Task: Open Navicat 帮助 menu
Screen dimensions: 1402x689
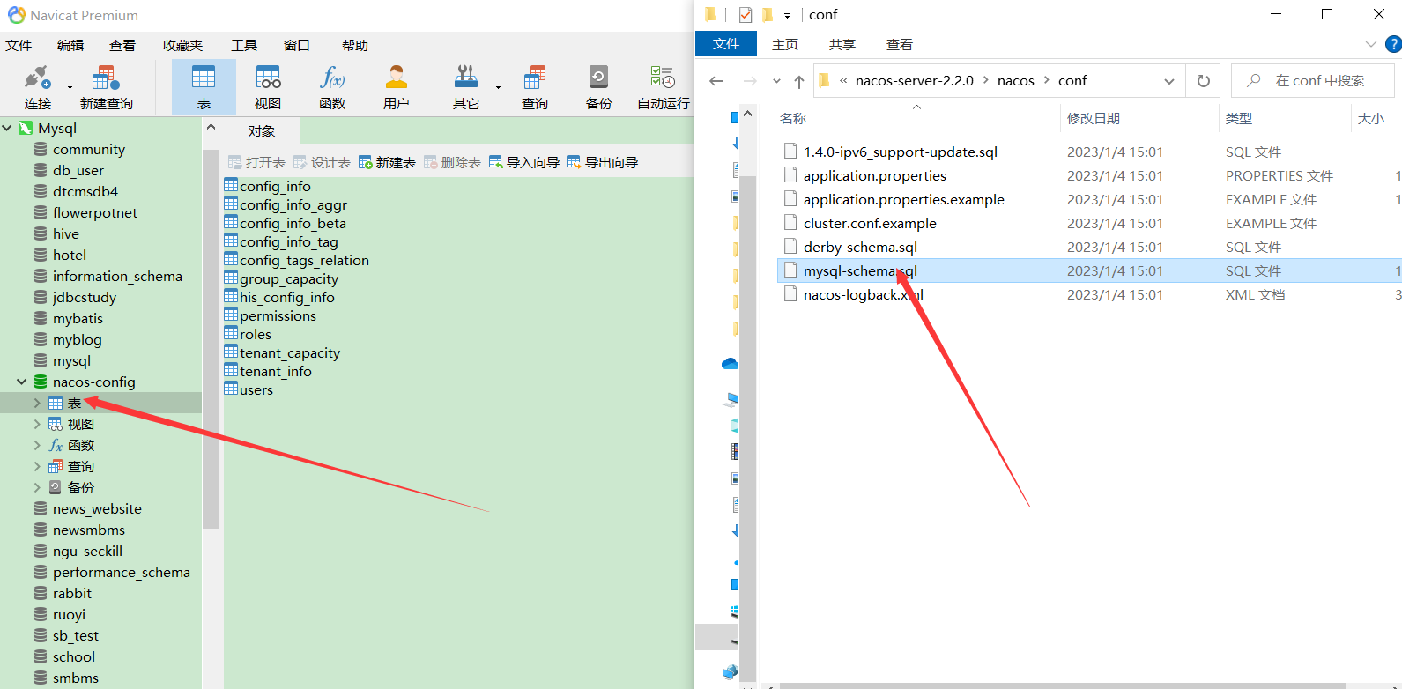Action: click(355, 45)
